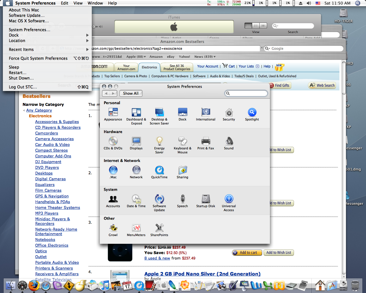Open CDs & DVDs preferences
This screenshot has width=366, height=293.
click(113, 143)
